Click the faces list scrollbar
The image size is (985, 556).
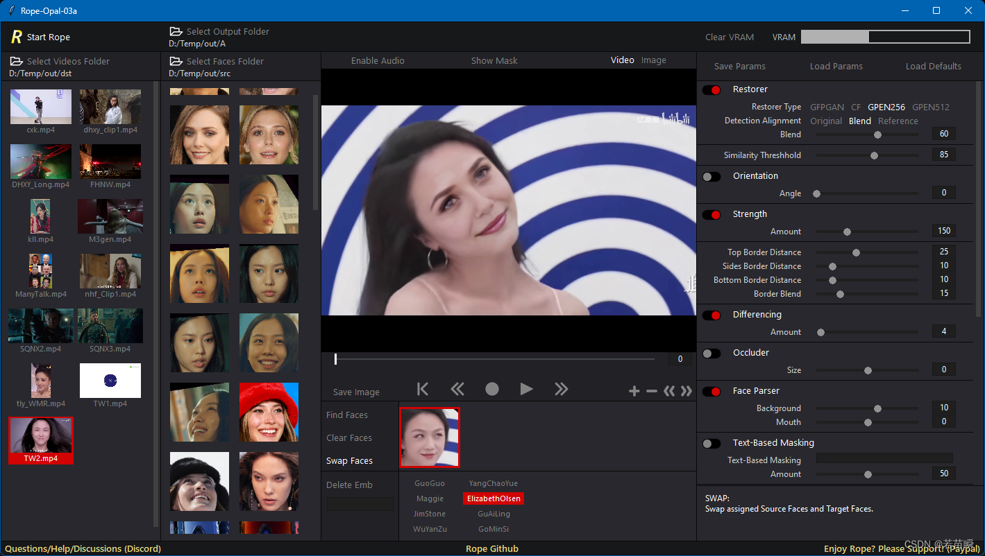316,153
